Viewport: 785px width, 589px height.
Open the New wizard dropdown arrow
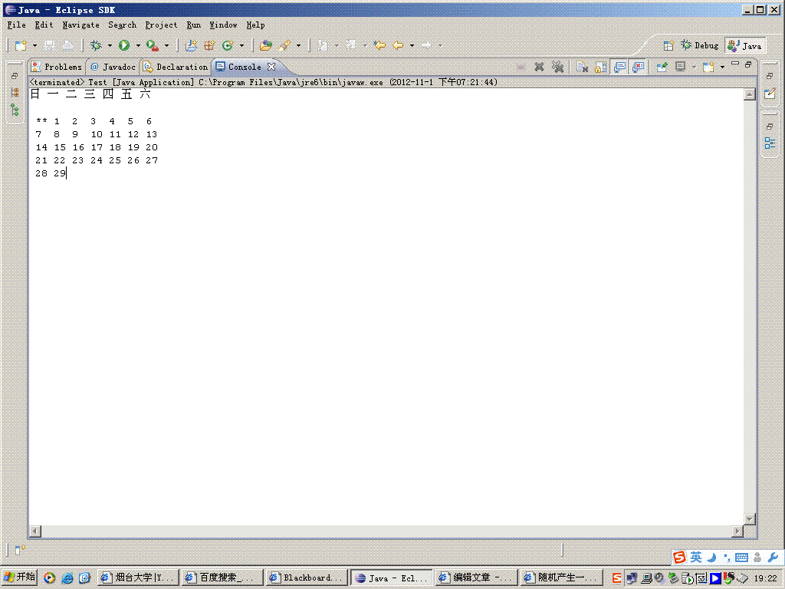pos(34,45)
